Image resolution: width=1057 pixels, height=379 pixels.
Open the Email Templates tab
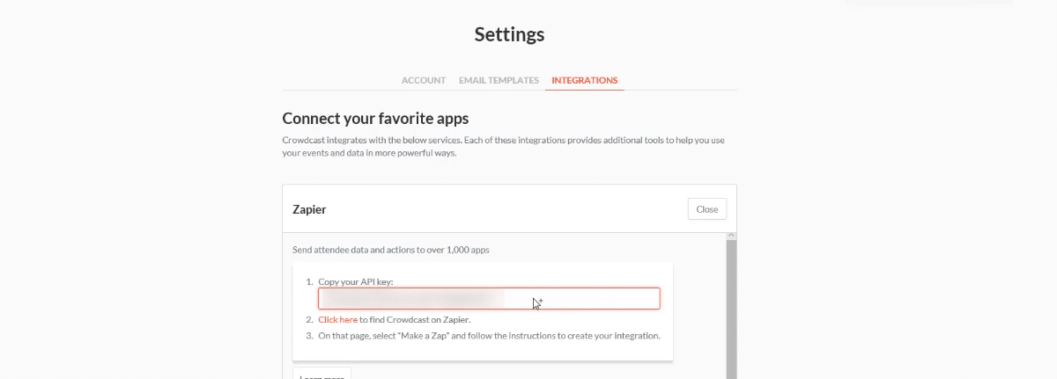499,80
